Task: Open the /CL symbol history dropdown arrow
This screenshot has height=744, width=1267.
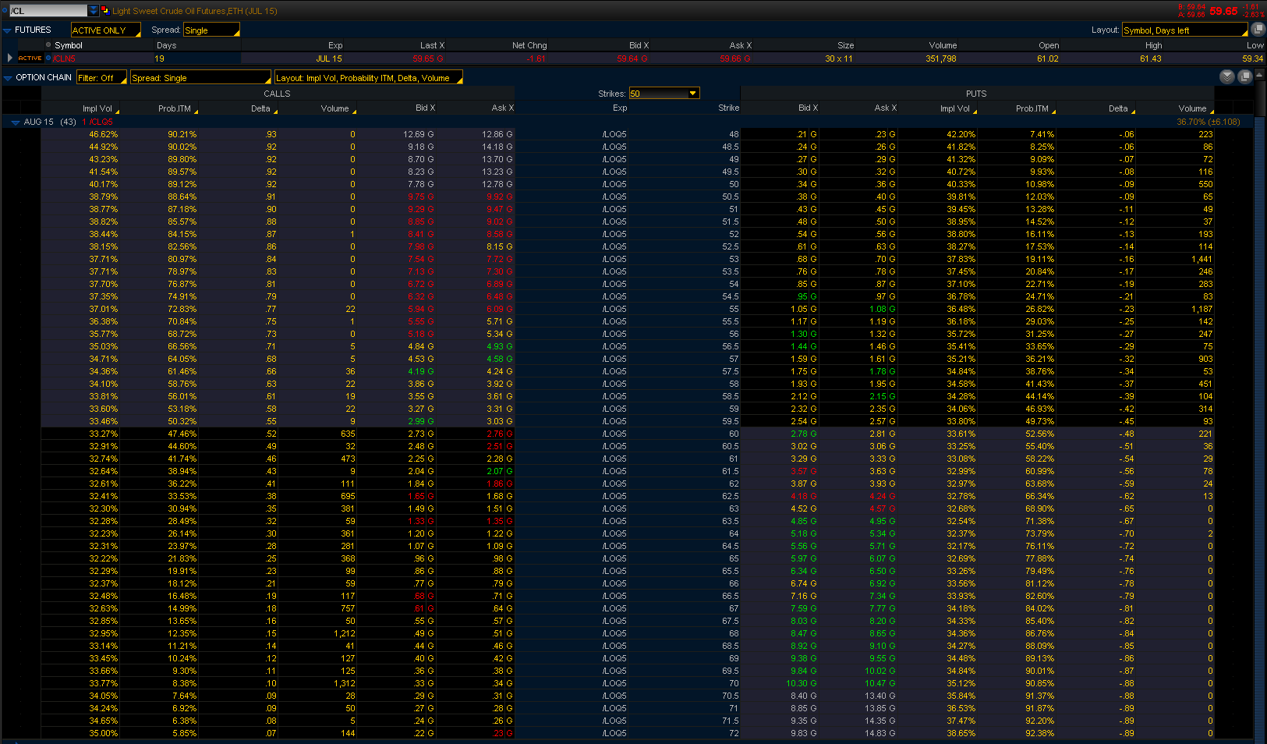Action: 94,10
